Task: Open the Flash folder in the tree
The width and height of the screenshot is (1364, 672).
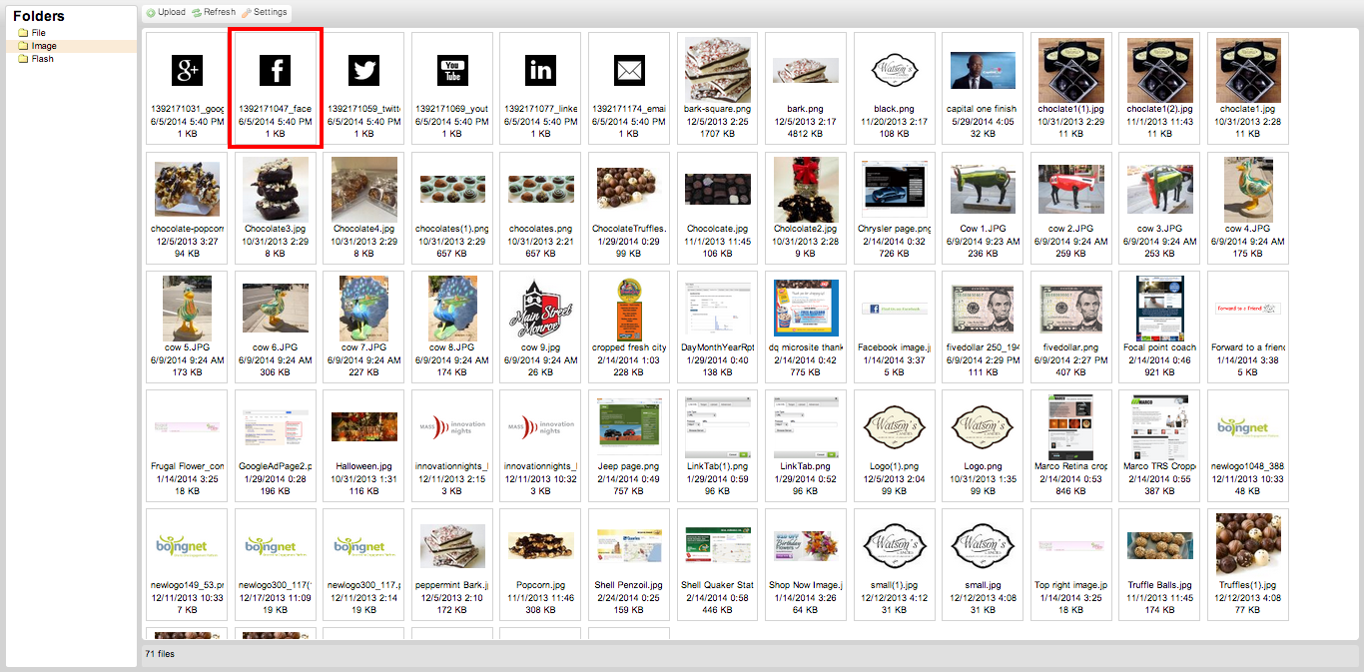Action: pos(42,59)
